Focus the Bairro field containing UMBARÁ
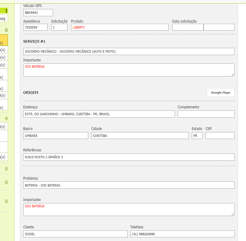246x241 pixels. tap(55, 136)
